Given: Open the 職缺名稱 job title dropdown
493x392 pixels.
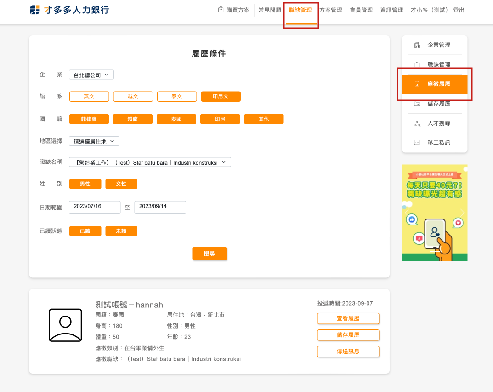Looking at the screenshot, I should pyautogui.click(x=150, y=162).
